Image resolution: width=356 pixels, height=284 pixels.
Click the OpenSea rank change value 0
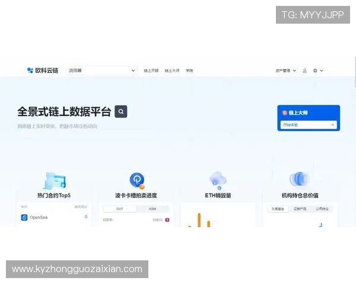click(86, 217)
